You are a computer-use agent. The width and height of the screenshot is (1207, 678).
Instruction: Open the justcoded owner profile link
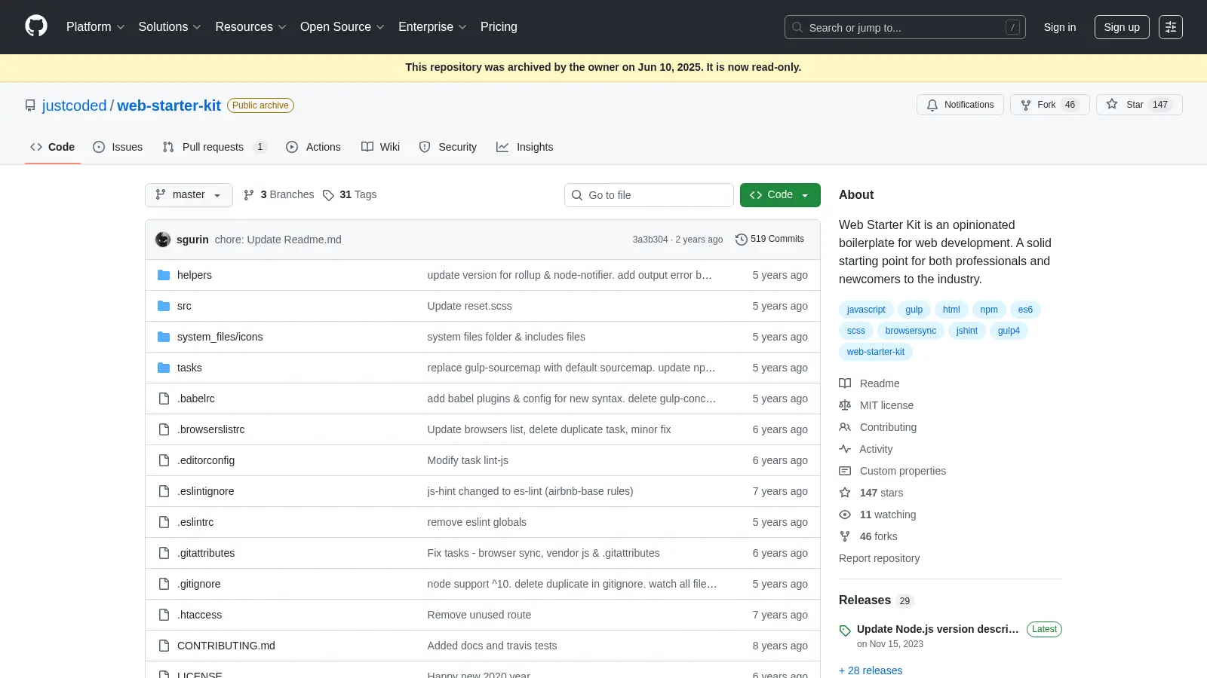[74, 105]
